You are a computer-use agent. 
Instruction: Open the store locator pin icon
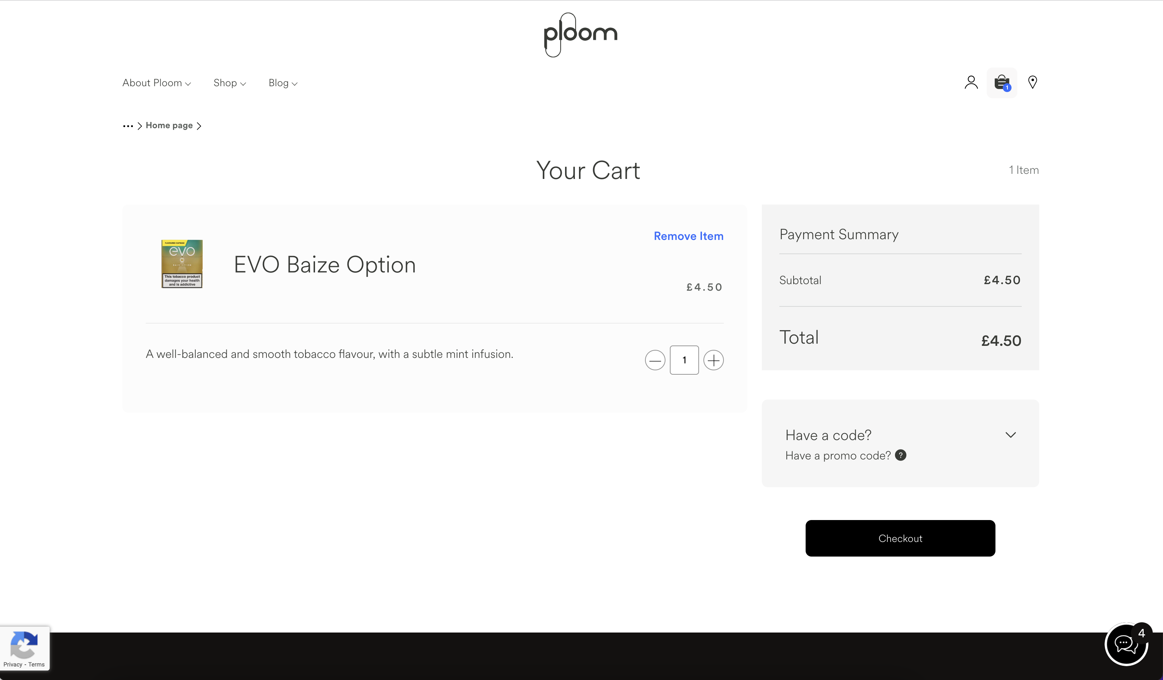[1032, 82]
